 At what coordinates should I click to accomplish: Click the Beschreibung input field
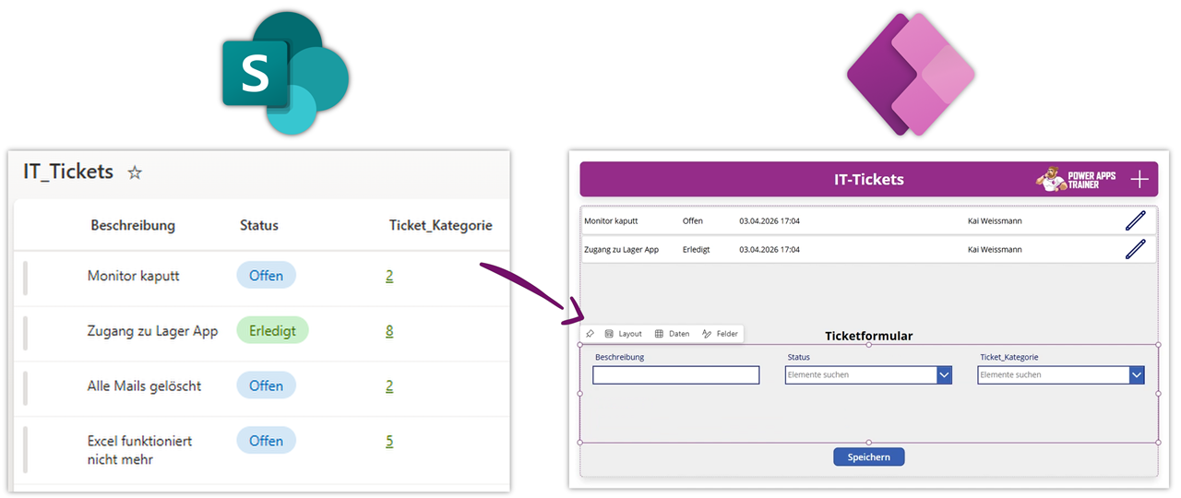(x=676, y=375)
